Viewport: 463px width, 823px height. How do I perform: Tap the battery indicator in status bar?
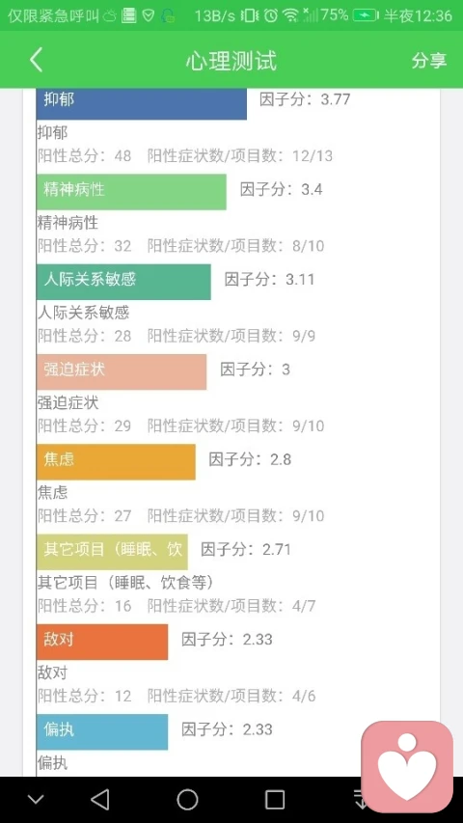point(366,15)
